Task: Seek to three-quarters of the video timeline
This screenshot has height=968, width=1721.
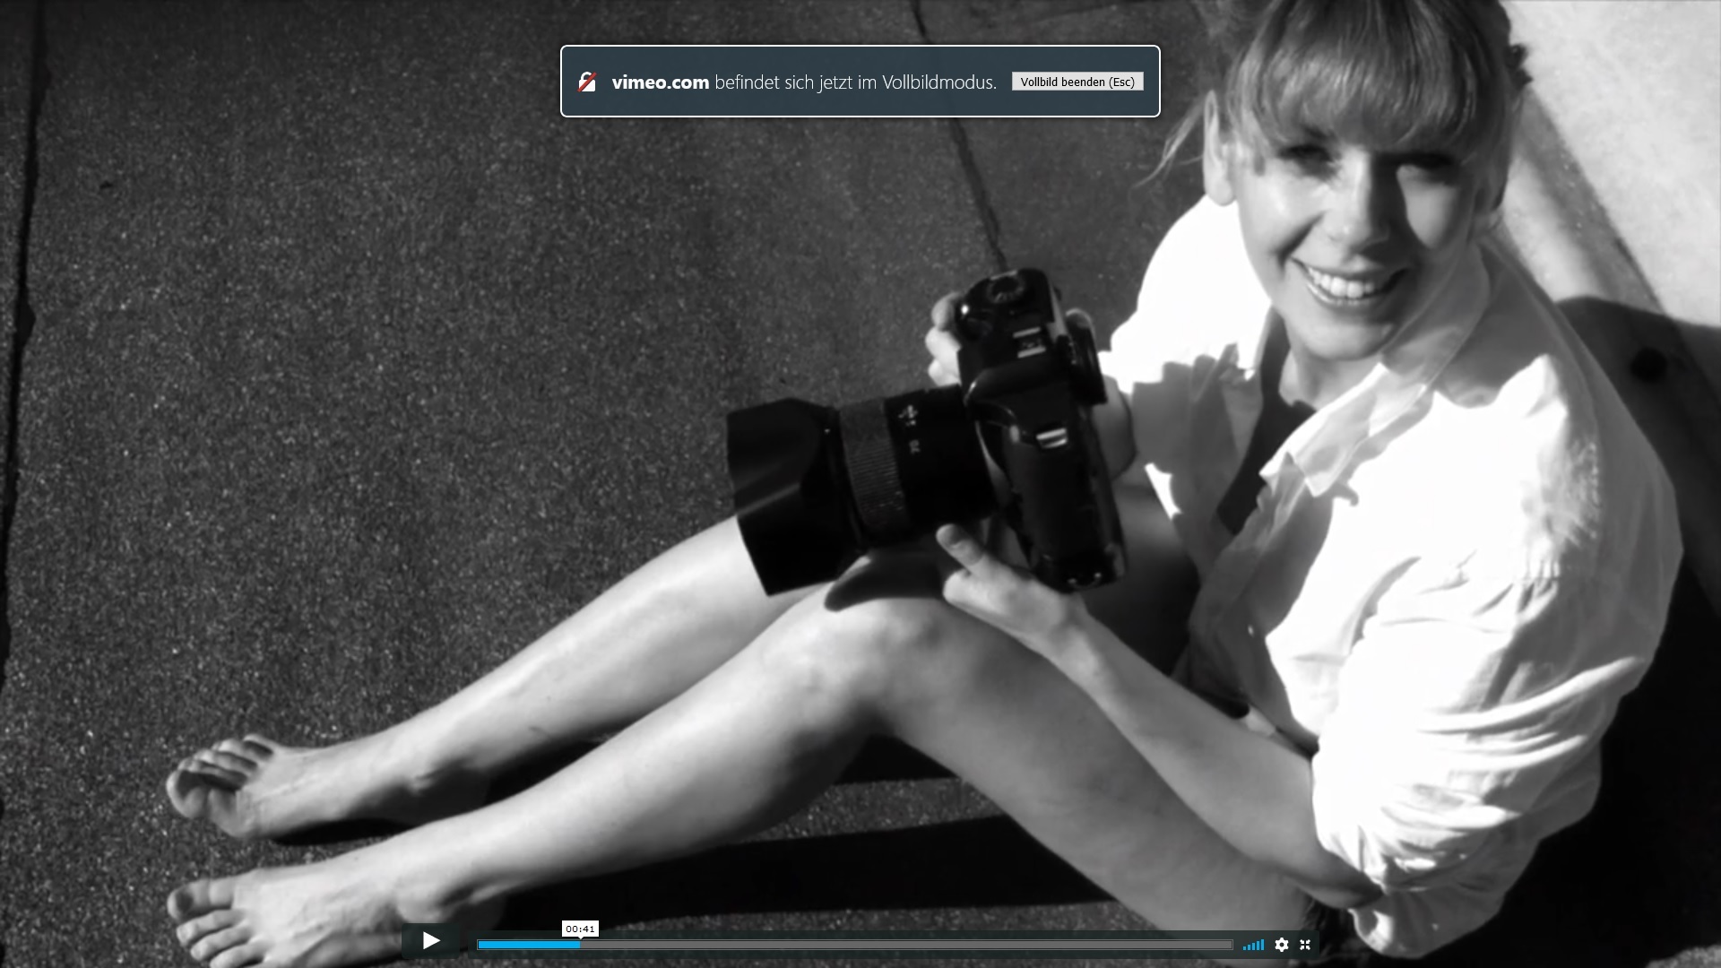Action: (x=1043, y=945)
